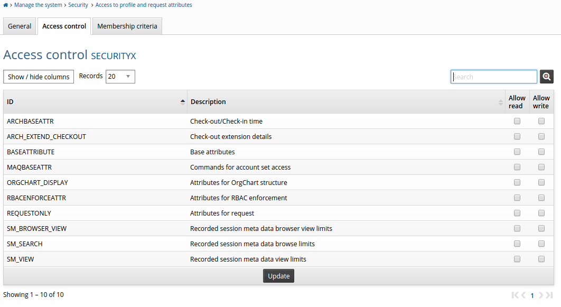Open Show / hide columns selector
Image resolution: width=561 pixels, height=307 pixels.
point(39,77)
